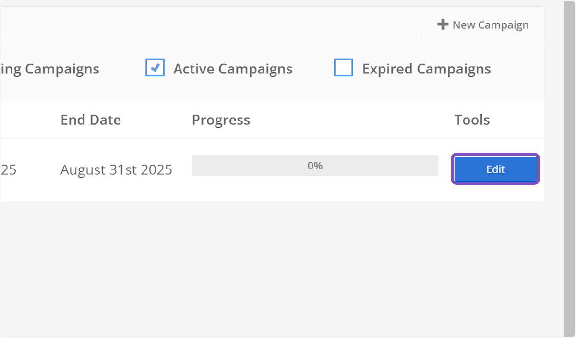Screen dimensions: 576x338
Task: Select the August 31st 2025 end date text
Action: click(116, 169)
